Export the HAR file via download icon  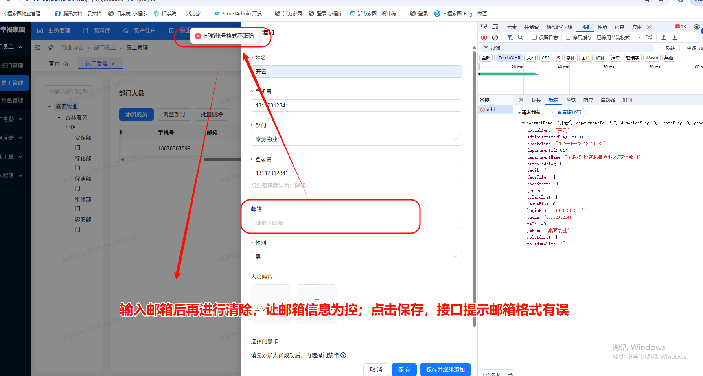[675, 37]
